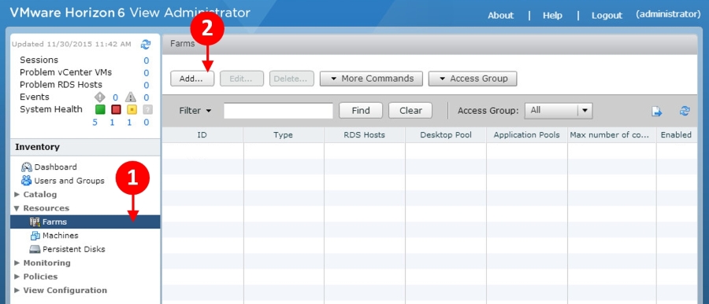Click the Users and Groups icon
Viewport: 709px width, 304px height.
(27, 181)
